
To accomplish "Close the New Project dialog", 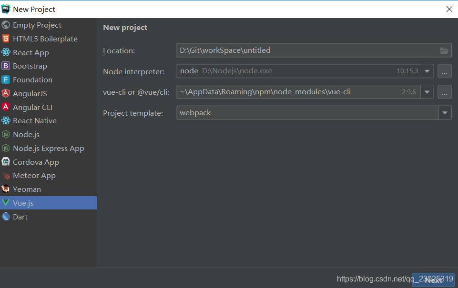I will [449, 9].
